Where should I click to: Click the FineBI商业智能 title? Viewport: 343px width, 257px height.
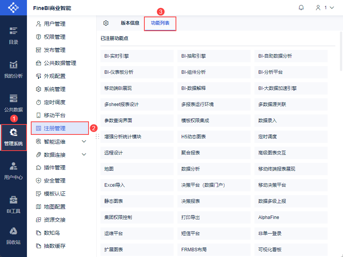coord(52,8)
